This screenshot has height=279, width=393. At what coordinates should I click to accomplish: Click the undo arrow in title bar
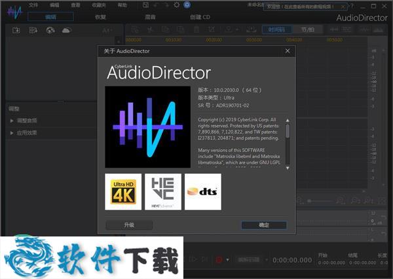[156, 5]
